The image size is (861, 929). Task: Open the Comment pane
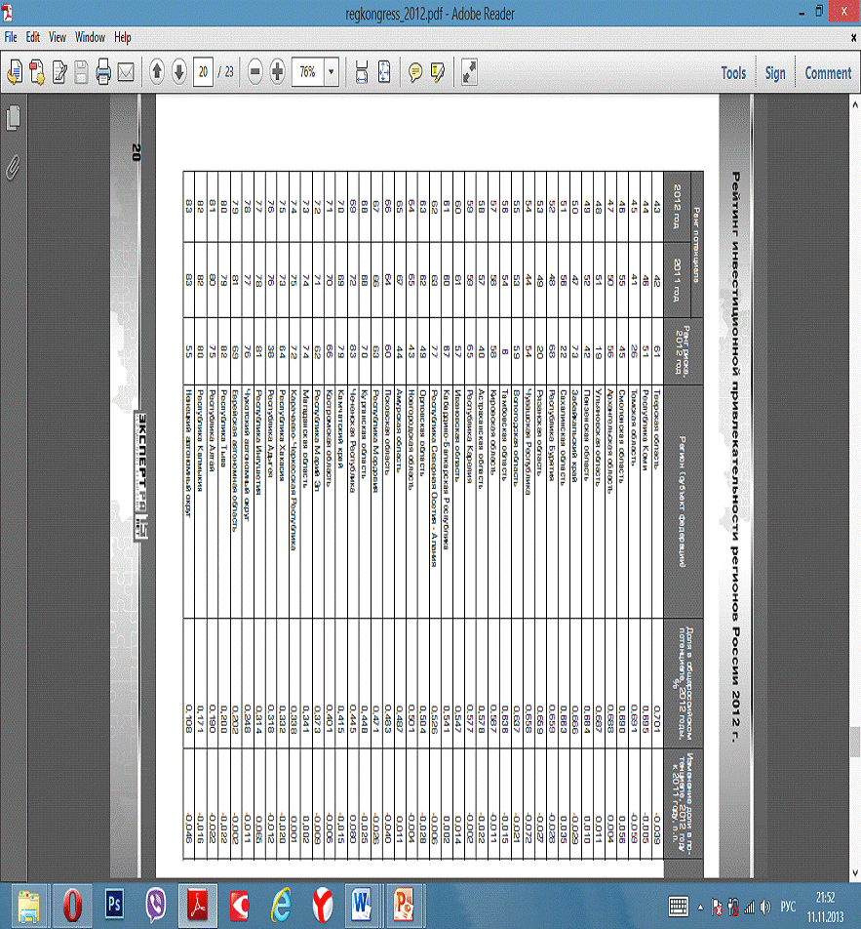[x=828, y=73]
